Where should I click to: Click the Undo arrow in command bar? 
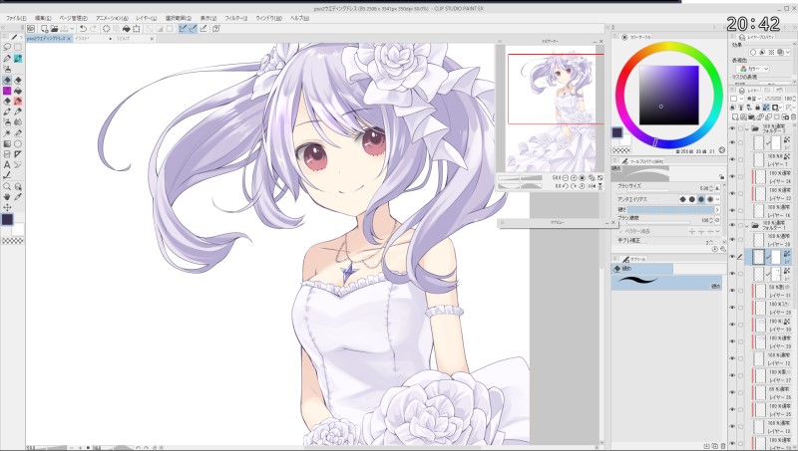[x=83, y=29]
